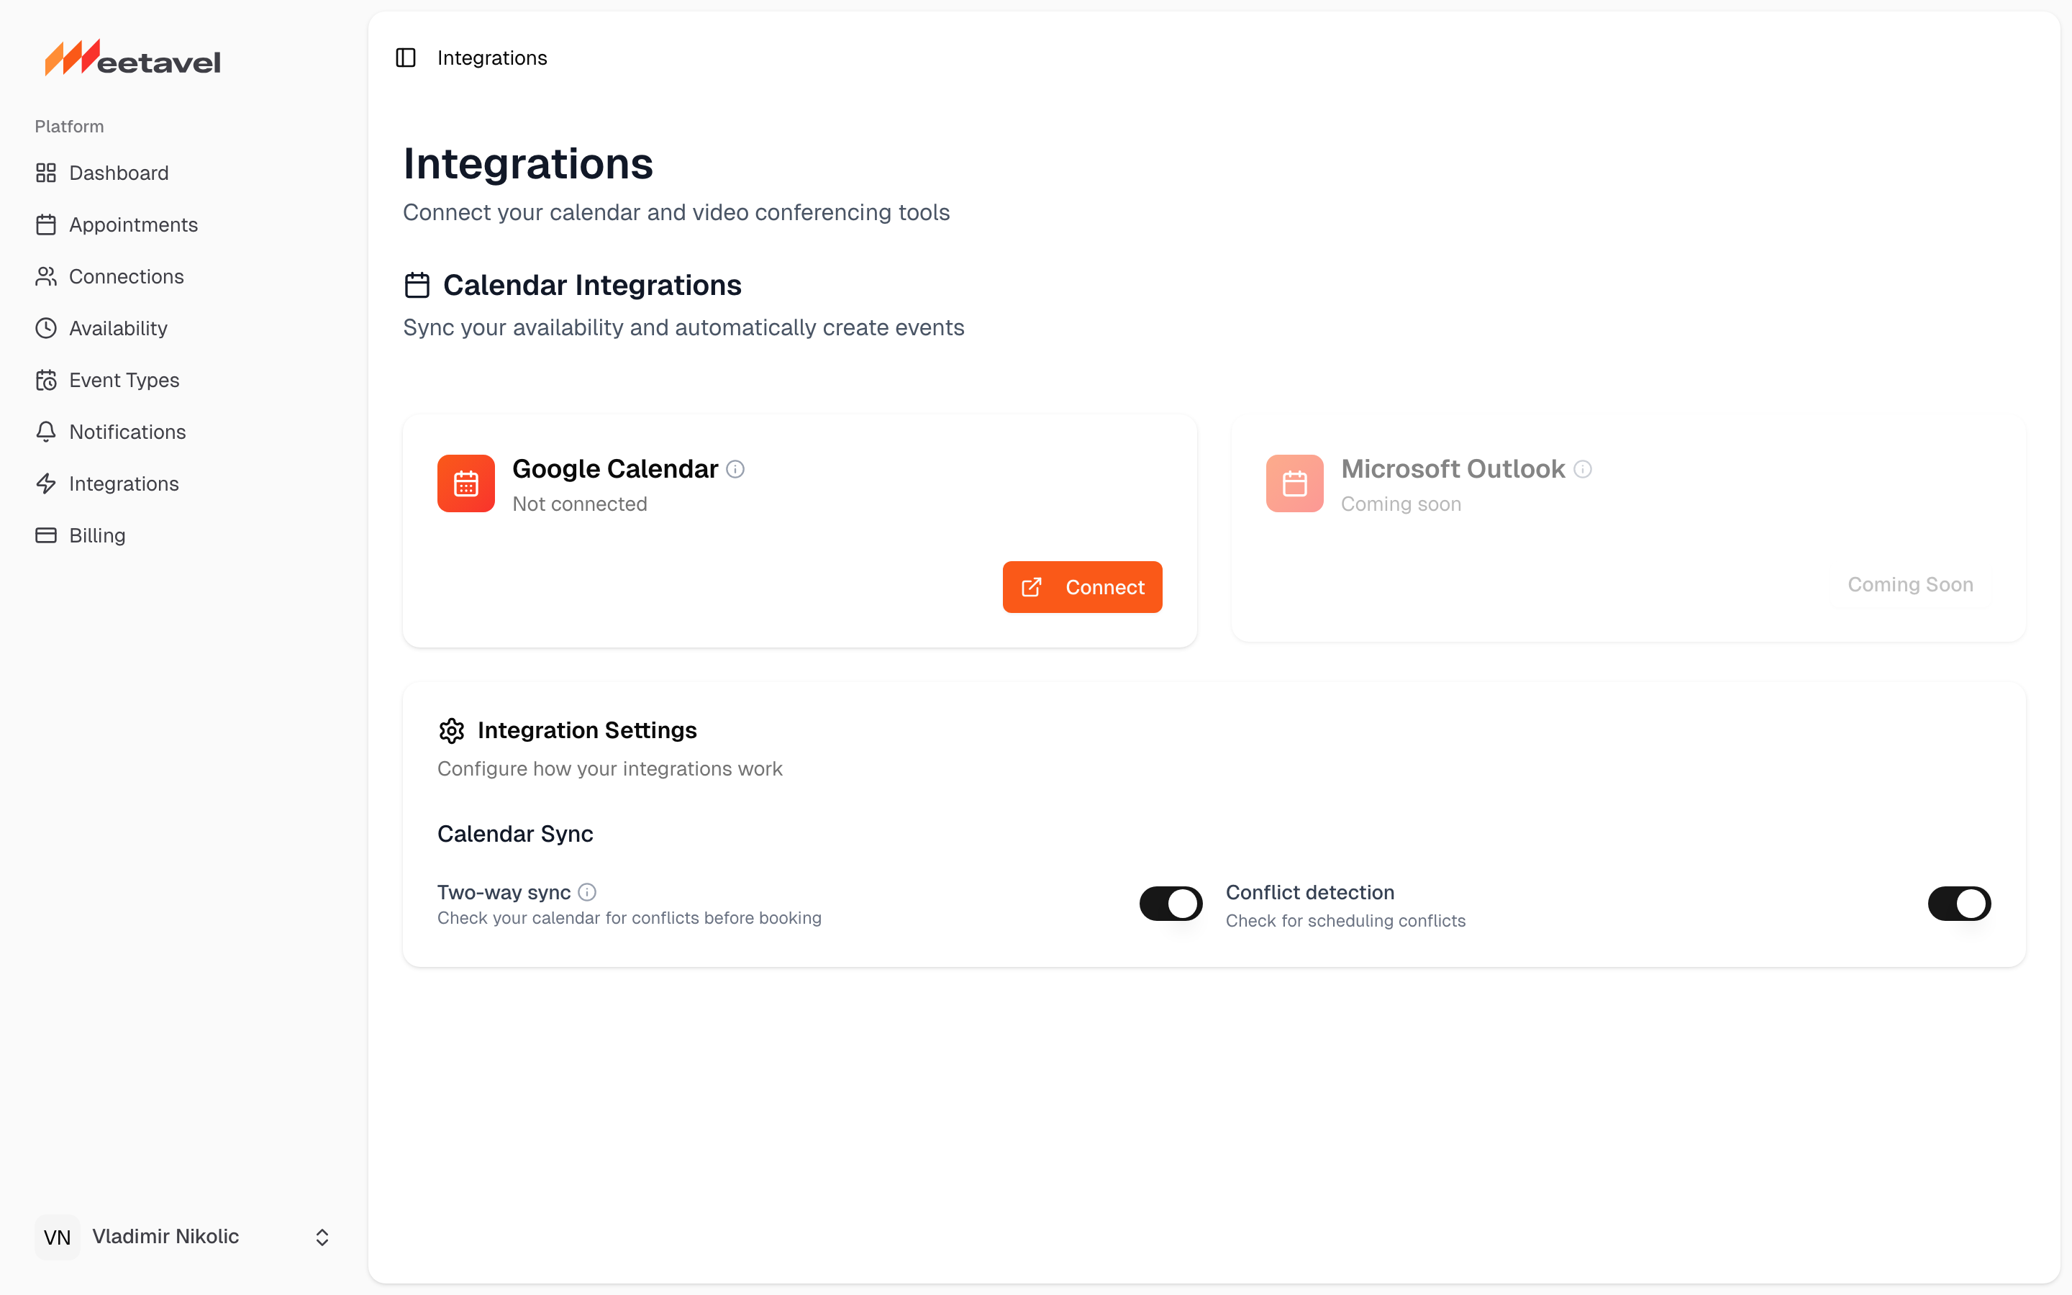Click the Integrations lightning bolt icon
This screenshot has height=1295, width=2072.
[x=47, y=483]
